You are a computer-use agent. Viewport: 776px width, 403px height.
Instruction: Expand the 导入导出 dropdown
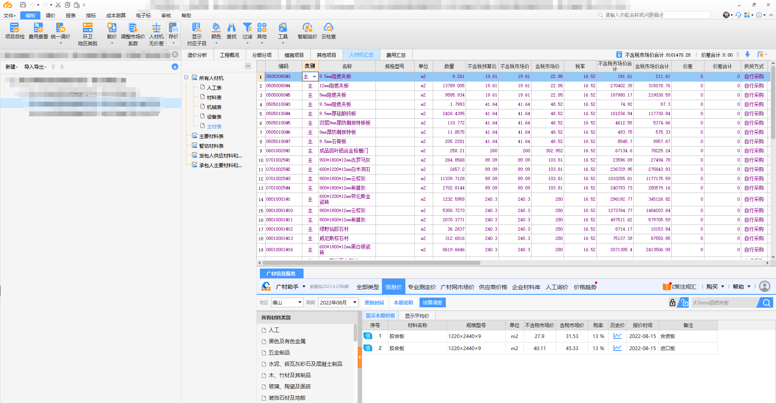35,67
